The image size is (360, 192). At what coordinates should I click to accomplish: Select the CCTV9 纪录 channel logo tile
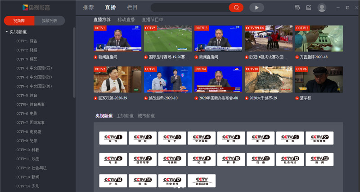click(x=202, y=159)
